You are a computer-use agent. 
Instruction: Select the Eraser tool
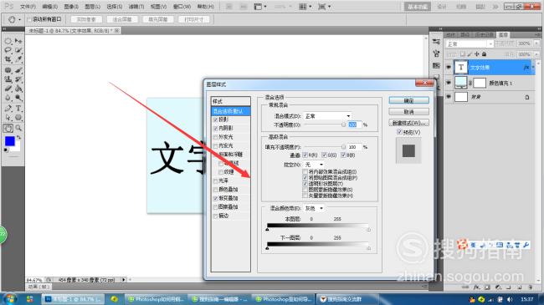[x=8, y=89]
